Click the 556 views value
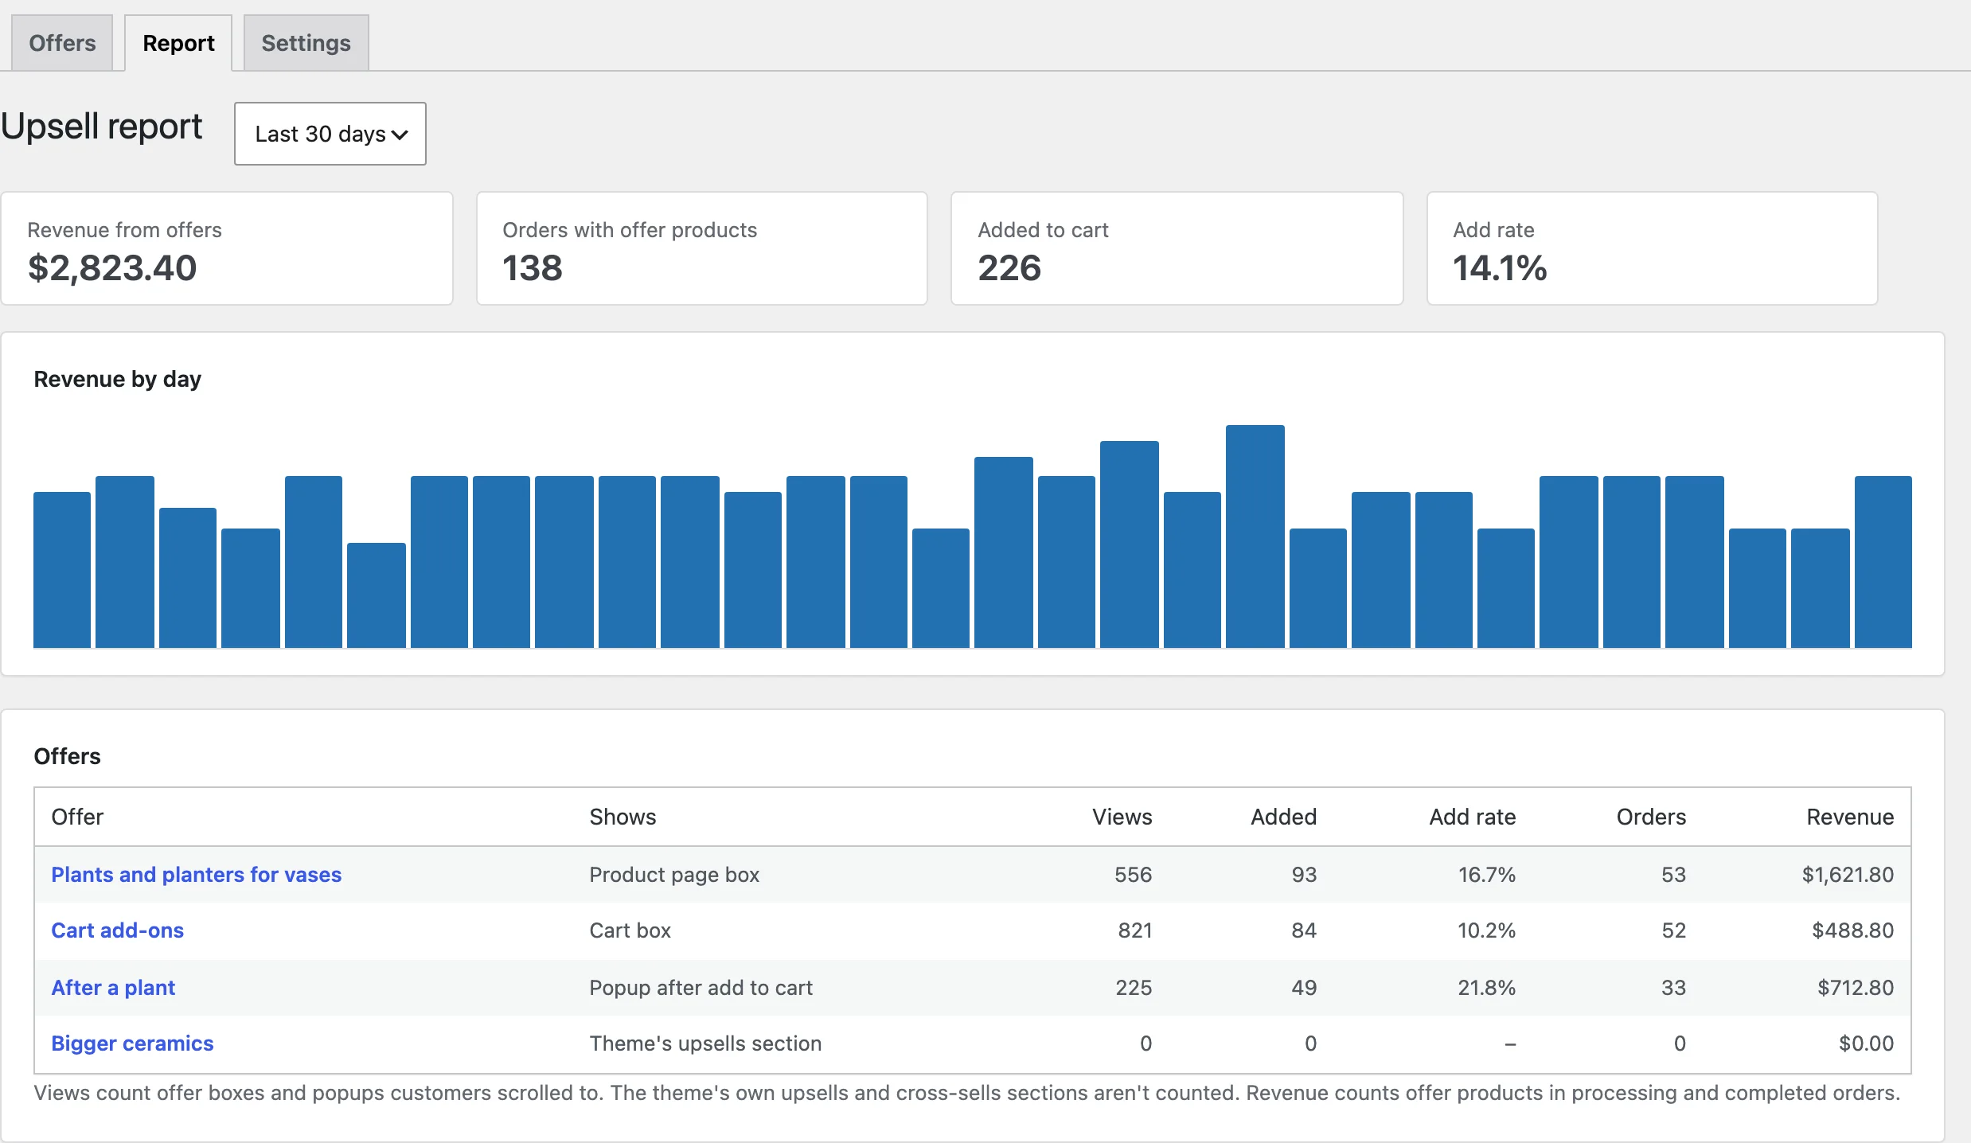The height and width of the screenshot is (1143, 1971). coord(1133,874)
